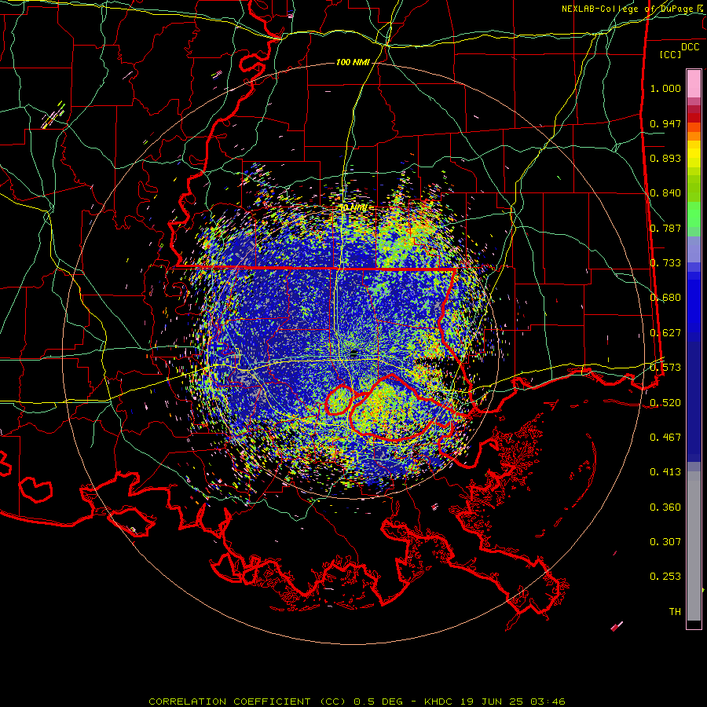Screen dimensions: 707x707
Task: Click the red segment of the color bar
Action: pos(694,118)
